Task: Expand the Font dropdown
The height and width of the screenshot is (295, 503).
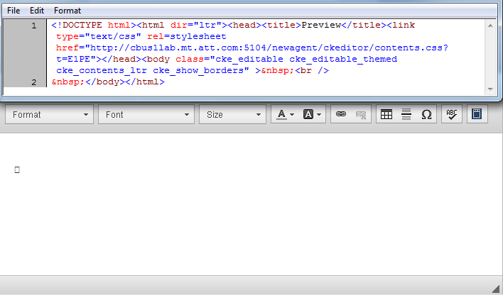Action: [x=146, y=114]
